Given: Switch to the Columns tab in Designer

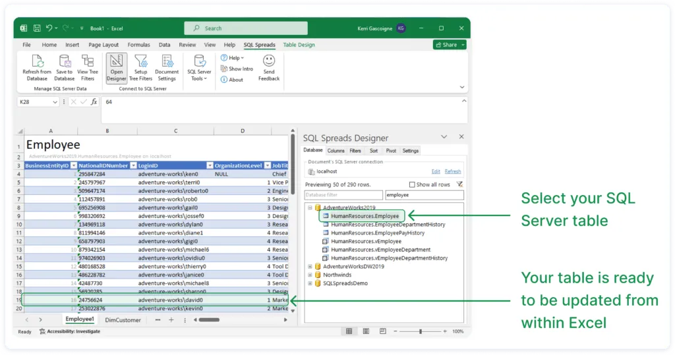Looking at the screenshot, I should 336,151.
